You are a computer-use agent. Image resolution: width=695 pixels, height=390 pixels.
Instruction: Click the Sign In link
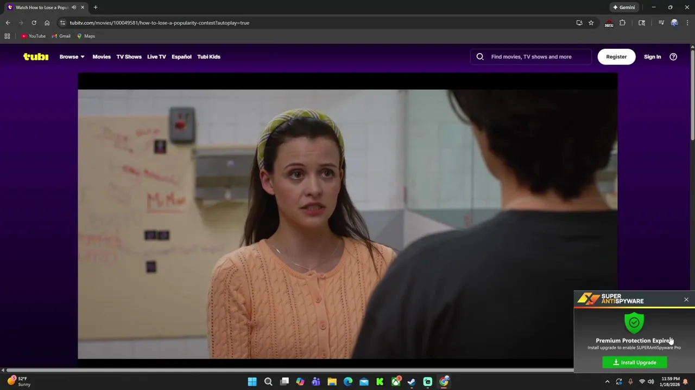(652, 56)
